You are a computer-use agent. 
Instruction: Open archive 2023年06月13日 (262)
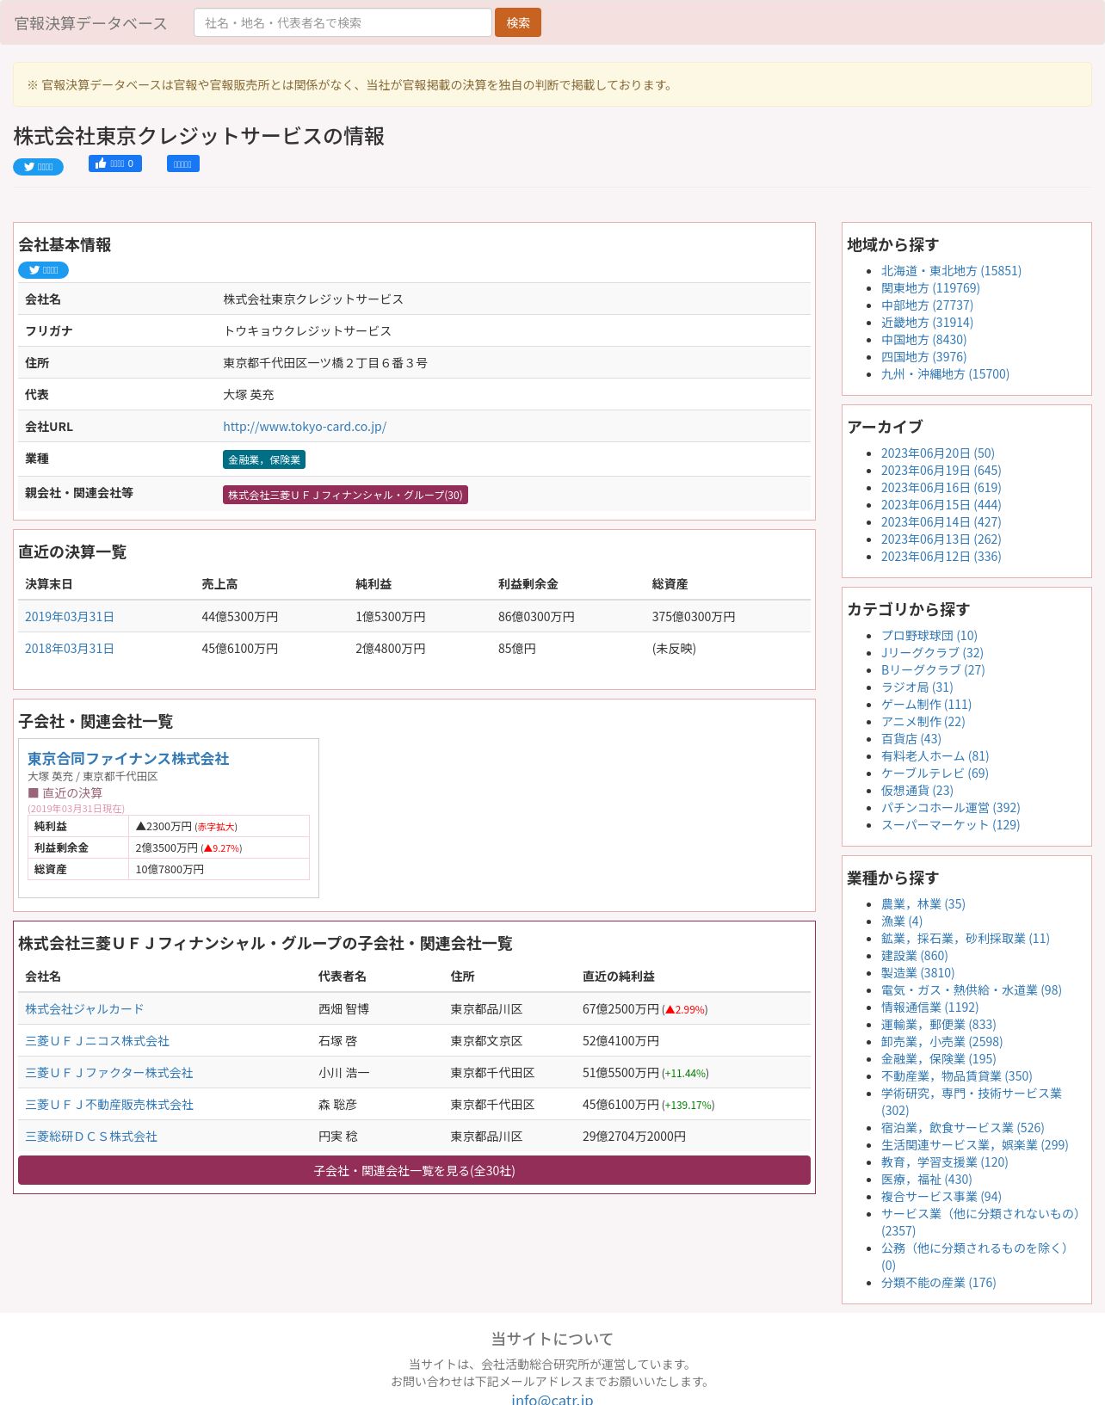(941, 539)
